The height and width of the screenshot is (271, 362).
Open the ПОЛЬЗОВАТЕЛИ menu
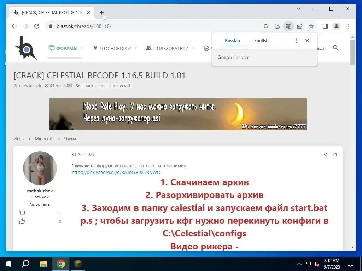(167, 48)
